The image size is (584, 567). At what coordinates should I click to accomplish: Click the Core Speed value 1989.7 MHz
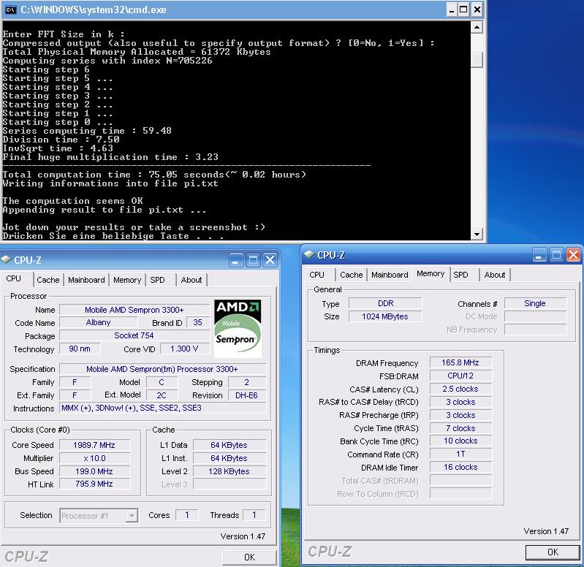pyautogui.click(x=94, y=445)
